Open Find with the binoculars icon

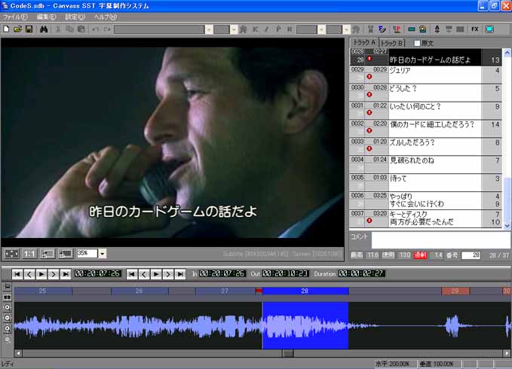point(44,29)
